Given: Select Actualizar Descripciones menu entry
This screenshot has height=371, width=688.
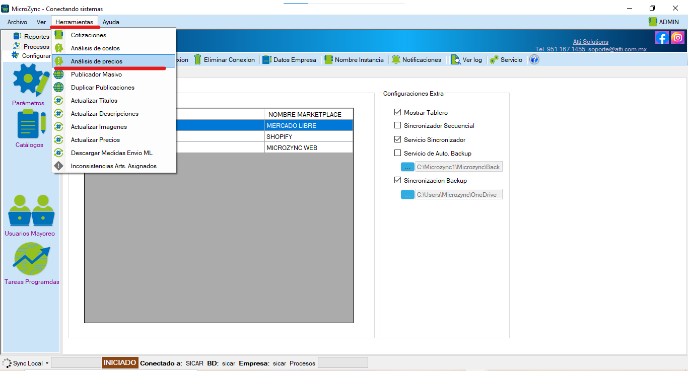Looking at the screenshot, I should pos(113,114).
